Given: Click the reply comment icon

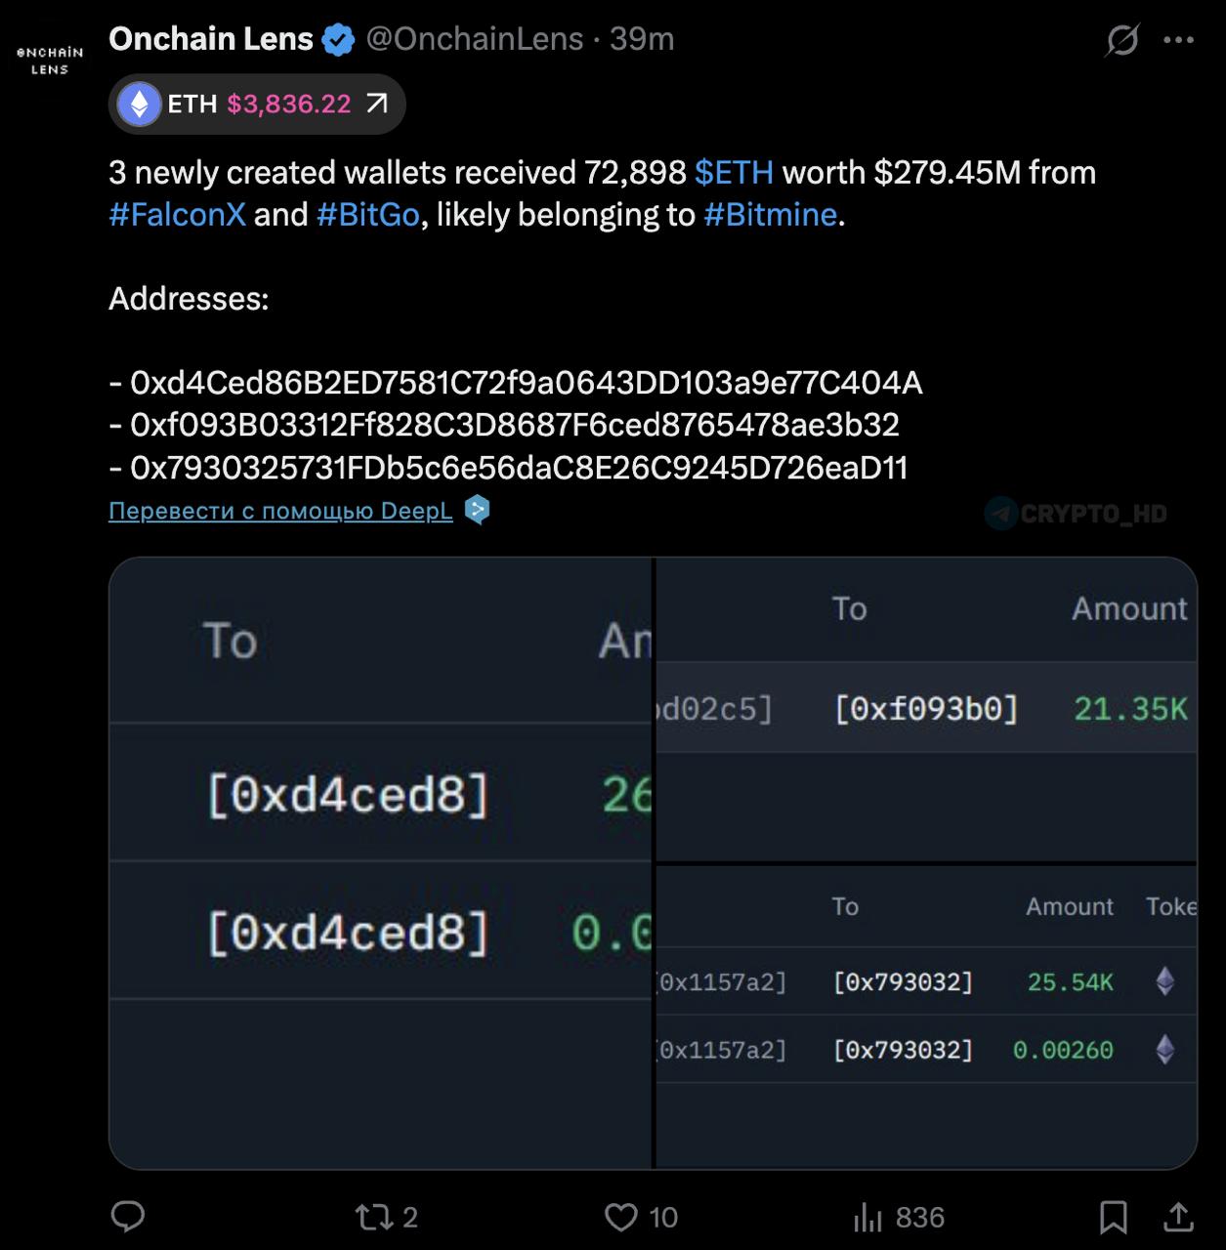Looking at the screenshot, I should pyautogui.click(x=128, y=1217).
